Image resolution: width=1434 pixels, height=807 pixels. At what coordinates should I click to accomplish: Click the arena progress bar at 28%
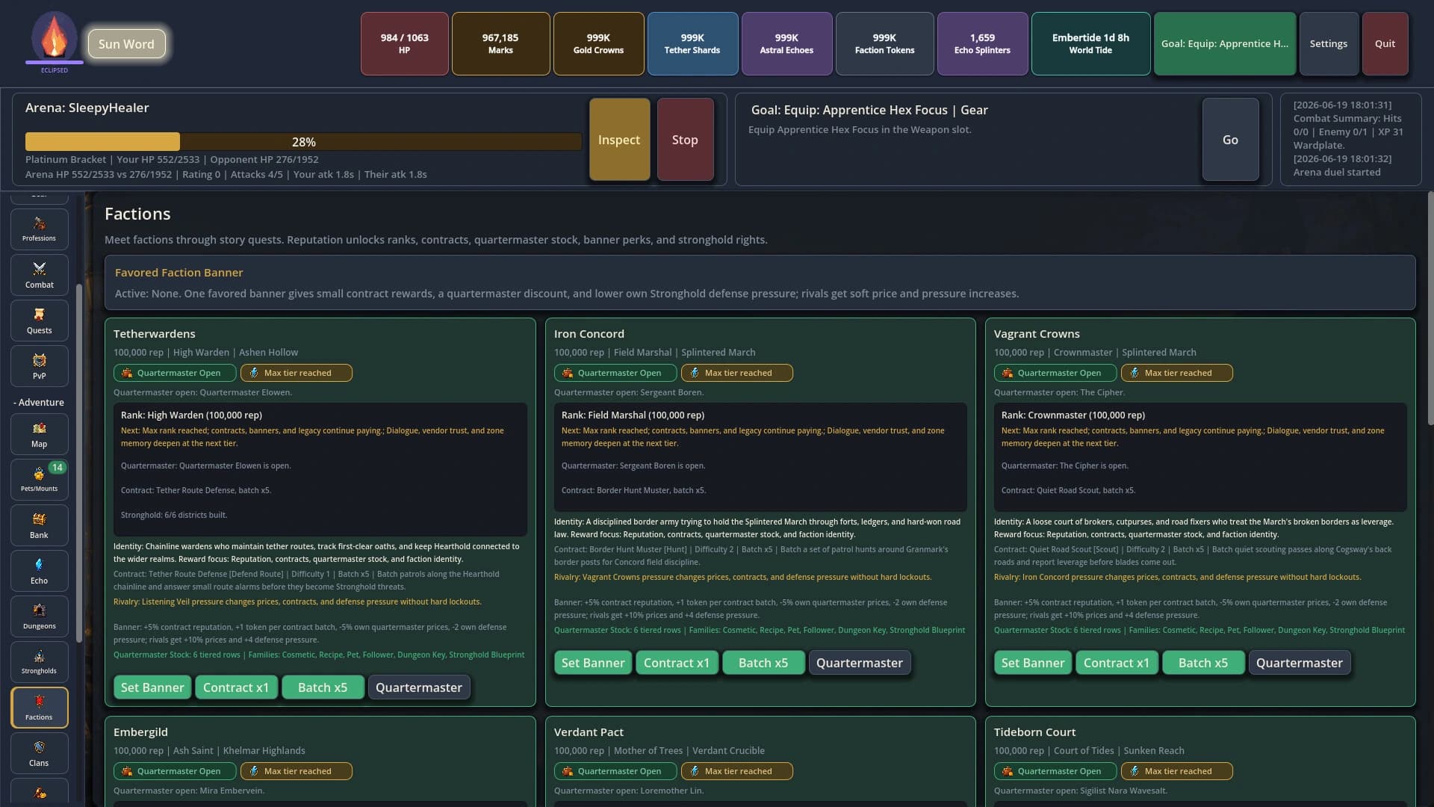pos(303,141)
